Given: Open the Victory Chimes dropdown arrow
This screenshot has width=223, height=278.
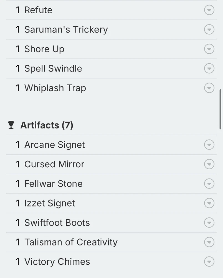Looking at the screenshot, I should (x=209, y=262).
